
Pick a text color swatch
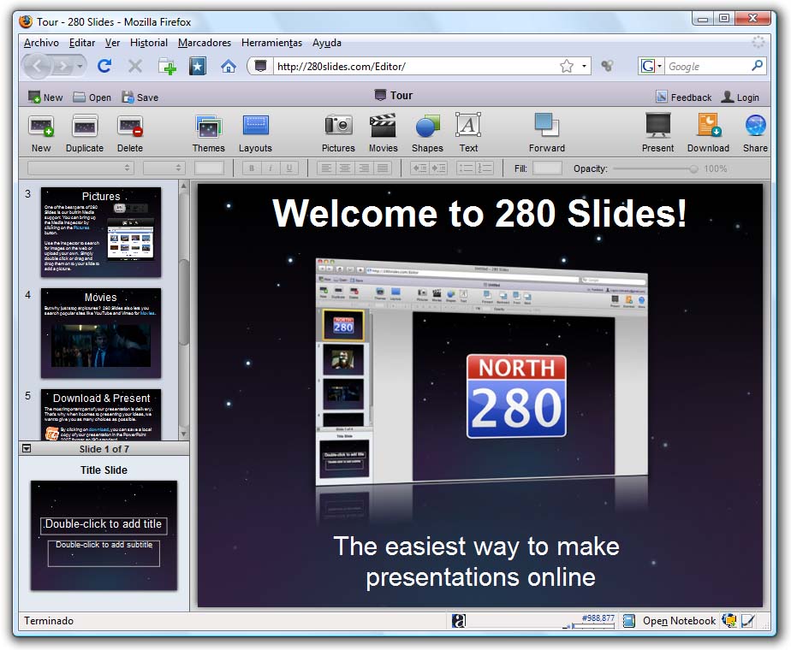(x=209, y=168)
